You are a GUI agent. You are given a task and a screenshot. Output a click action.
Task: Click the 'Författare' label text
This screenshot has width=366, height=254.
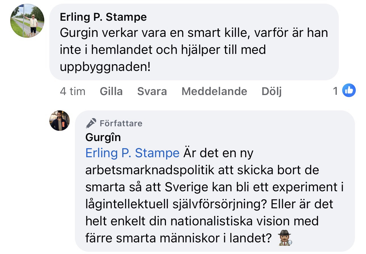pyautogui.click(x=121, y=123)
